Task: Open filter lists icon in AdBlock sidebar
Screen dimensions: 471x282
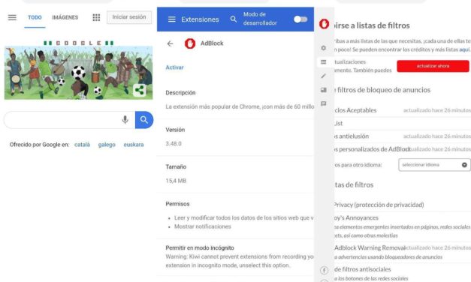Action: coord(324,61)
